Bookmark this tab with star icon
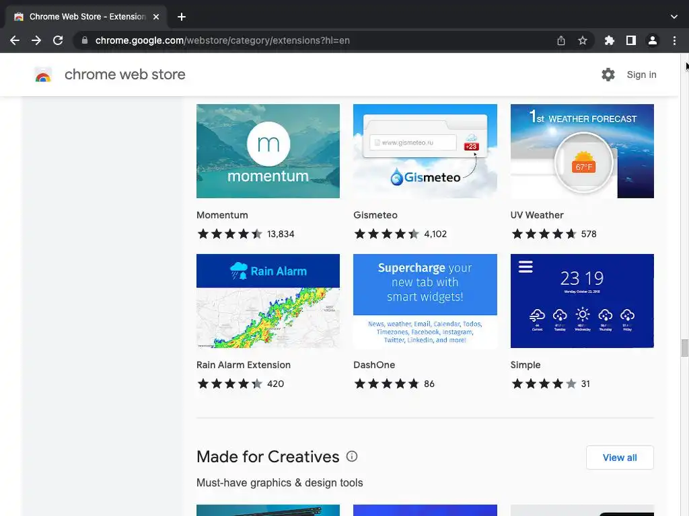The height and width of the screenshot is (516, 689). tap(583, 40)
